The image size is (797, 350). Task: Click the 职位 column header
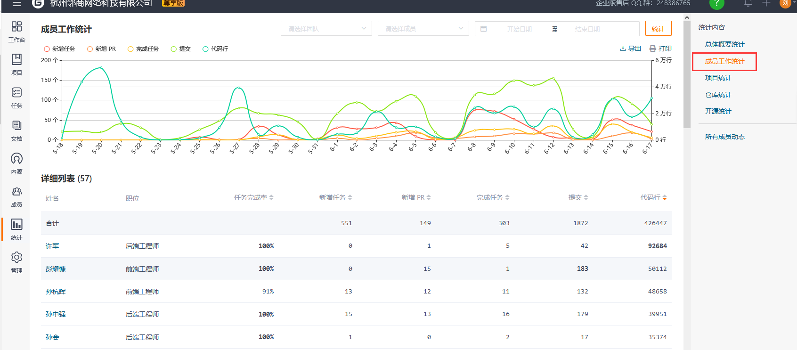click(132, 198)
